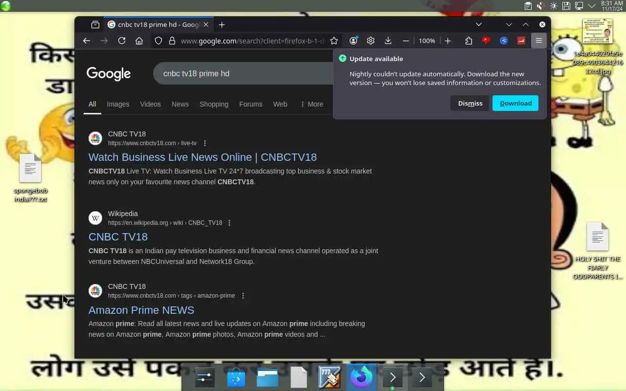Image resolution: width=626 pixels, height=391 pixels.
Task: Click the red tag extension icon
Action: pos(486,41)
